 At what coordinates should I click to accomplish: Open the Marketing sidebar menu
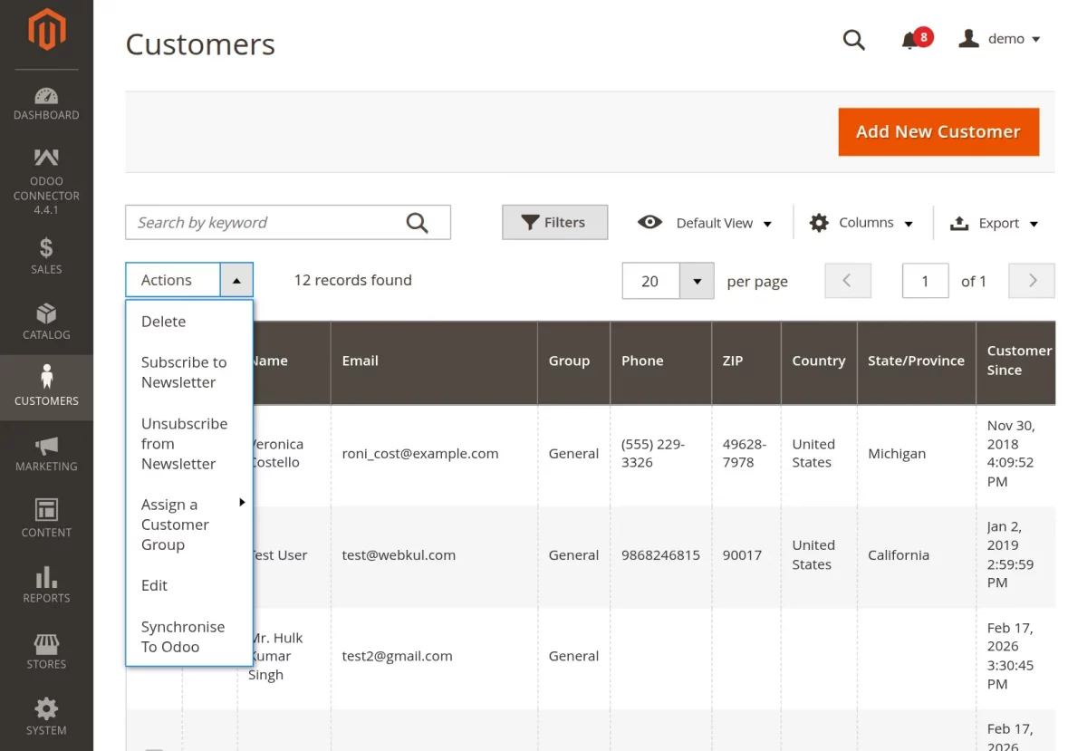46,453
